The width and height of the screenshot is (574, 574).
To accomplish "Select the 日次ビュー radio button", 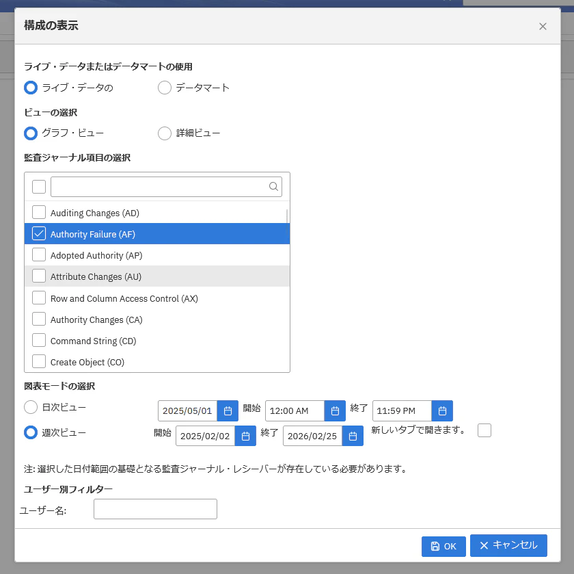I will [31, 407].
